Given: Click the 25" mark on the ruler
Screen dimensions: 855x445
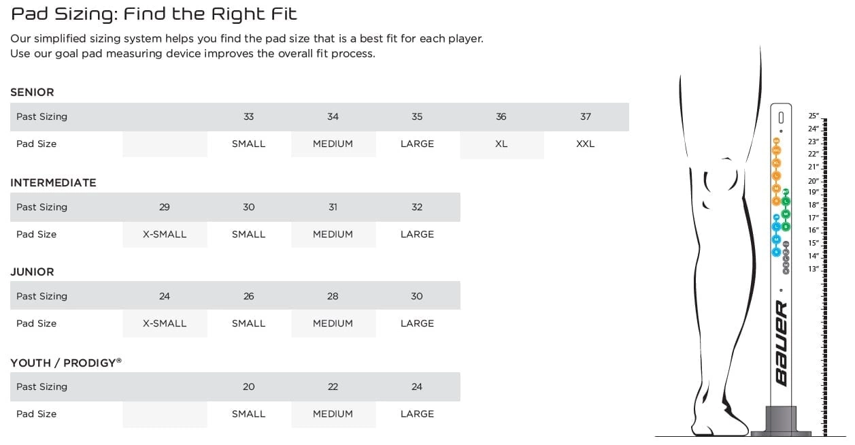Looking at the screenshot, I should [814, 116].
